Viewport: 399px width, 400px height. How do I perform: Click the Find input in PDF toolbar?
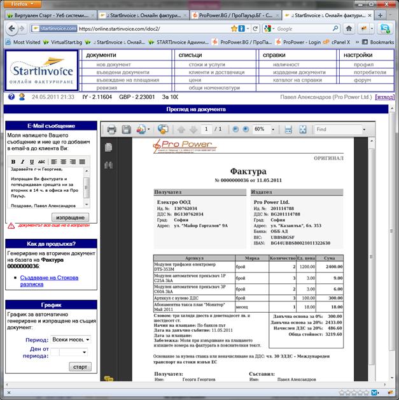(338, 129)
